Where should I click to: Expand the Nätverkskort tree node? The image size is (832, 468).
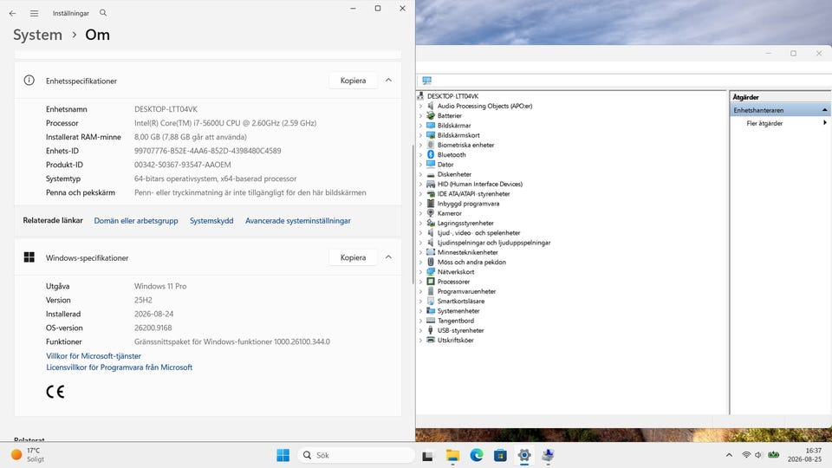(421, 271)
